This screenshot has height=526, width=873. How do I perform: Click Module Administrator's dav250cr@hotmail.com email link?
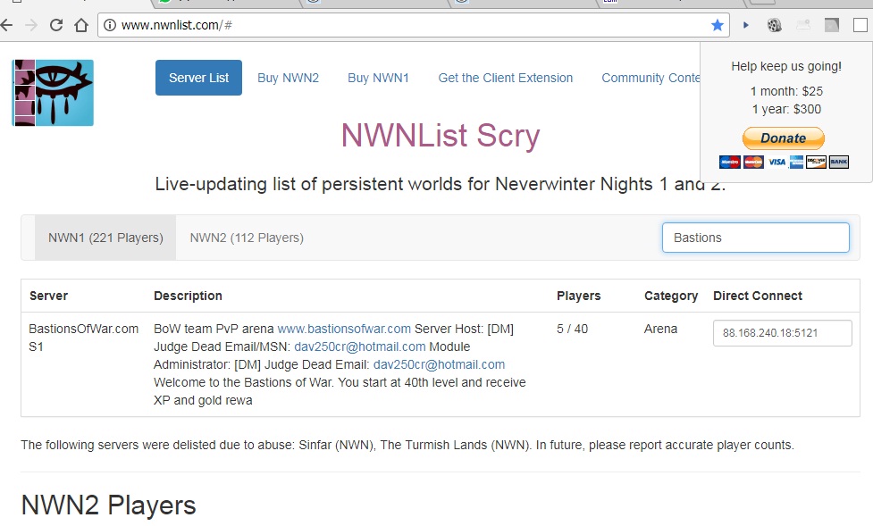tap(440, 364)
